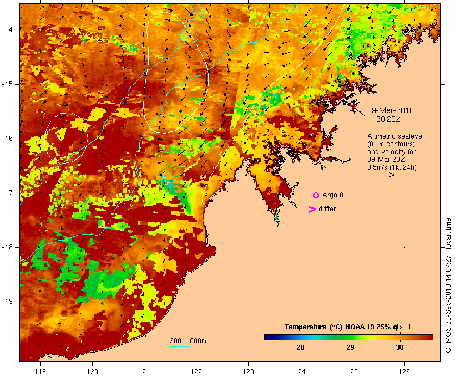Click the 'Altimetric sealevel' caption line
This screenshot has width=455, height=377.
(x=396, y=136)
